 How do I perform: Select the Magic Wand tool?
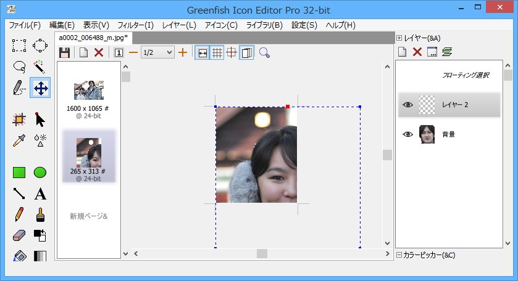coord(40,67)
